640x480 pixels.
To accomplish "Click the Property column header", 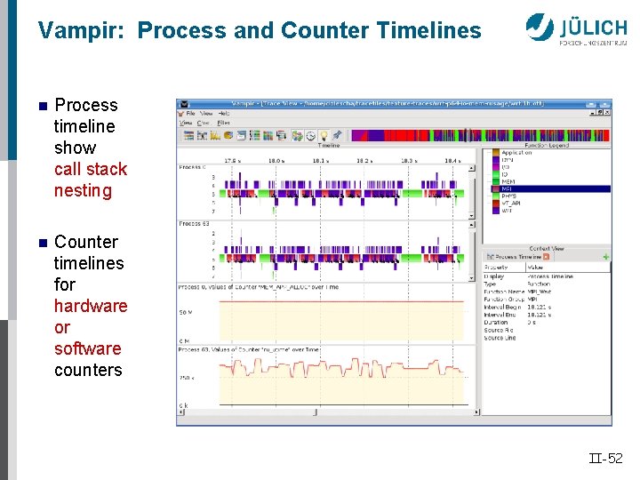I will [x=504, y=268].
